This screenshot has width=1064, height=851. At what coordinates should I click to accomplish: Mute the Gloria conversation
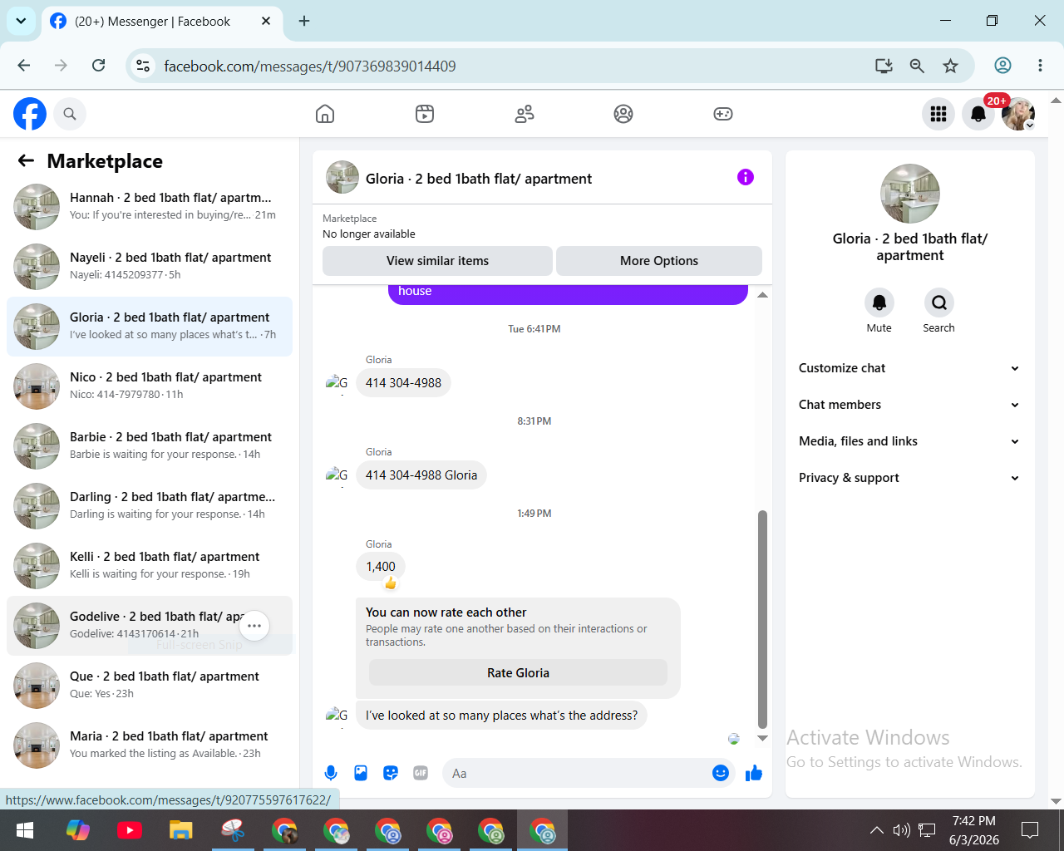click(879, 303)
